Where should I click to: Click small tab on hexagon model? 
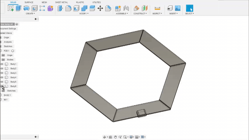point(142,113)
